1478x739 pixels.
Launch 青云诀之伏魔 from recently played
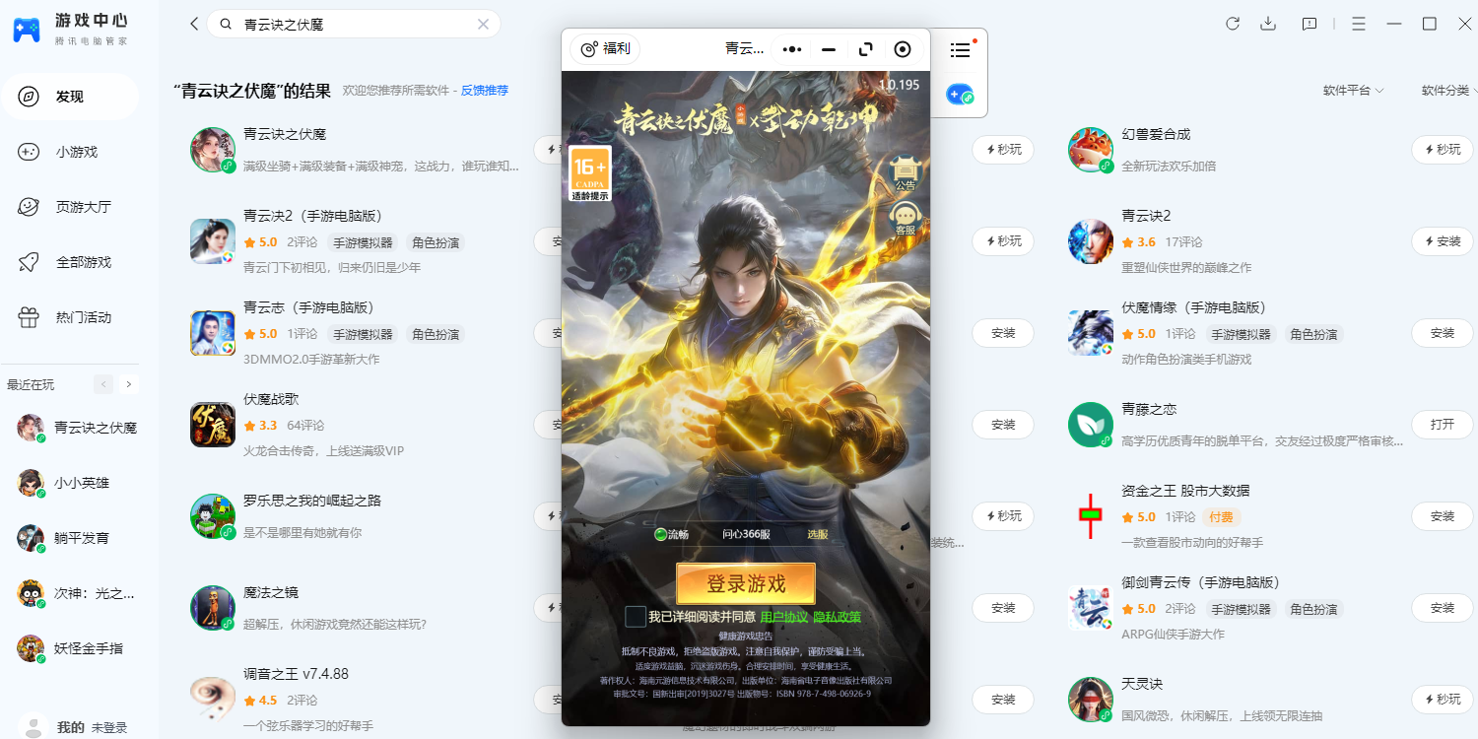coord(77,428)
